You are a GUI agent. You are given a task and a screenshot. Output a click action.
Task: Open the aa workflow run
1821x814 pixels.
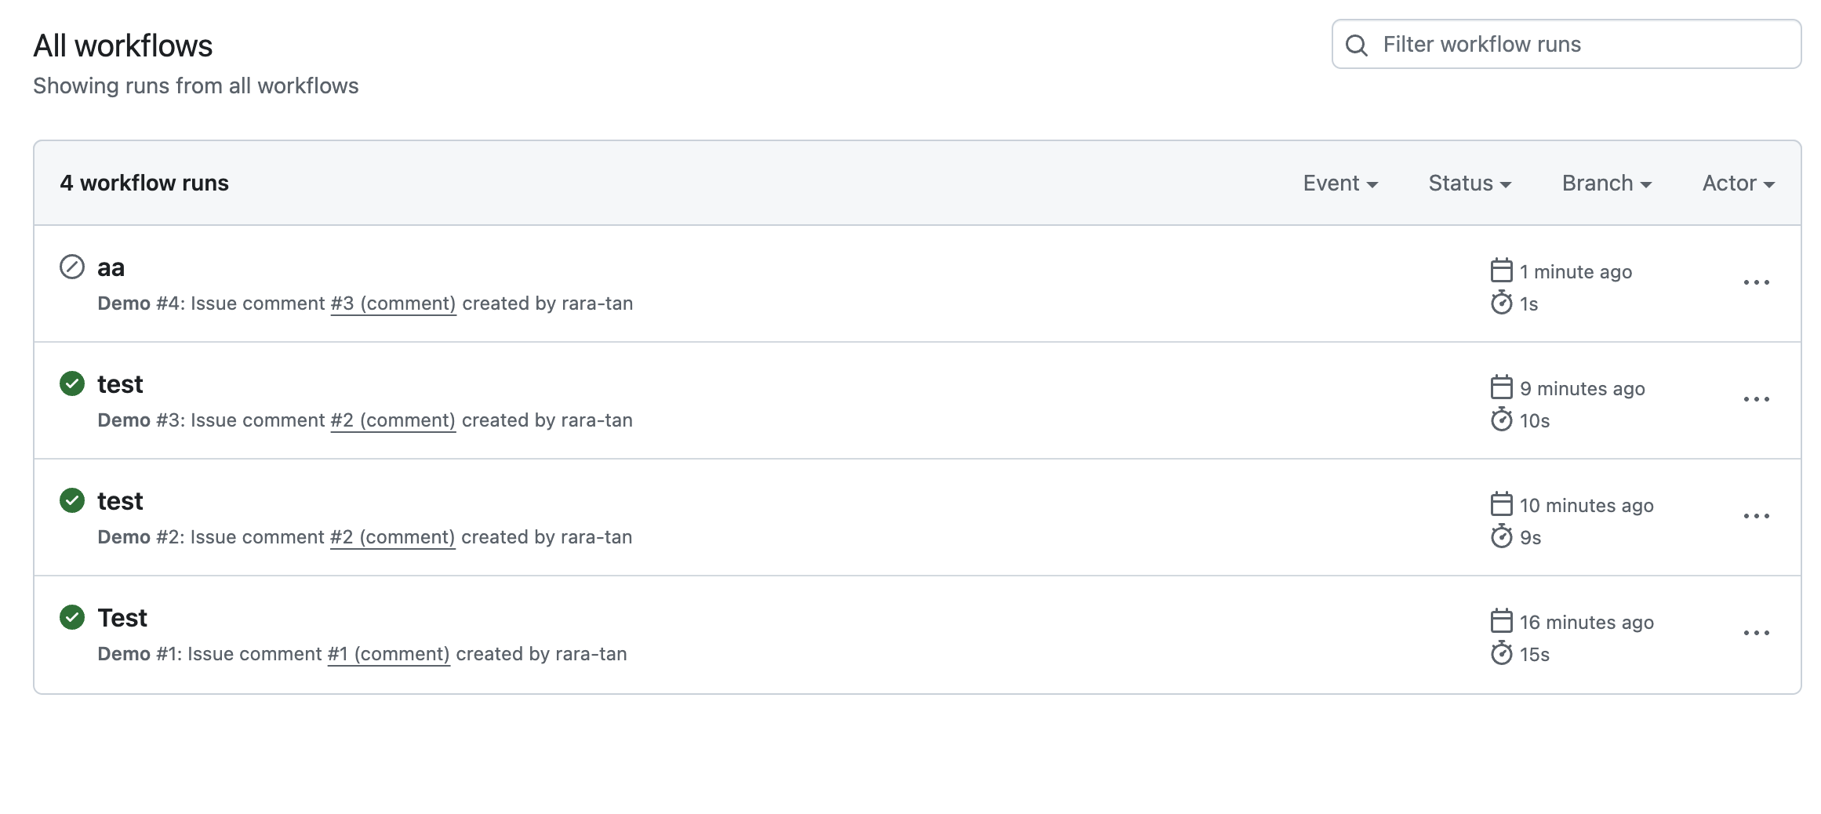[111, 268]
